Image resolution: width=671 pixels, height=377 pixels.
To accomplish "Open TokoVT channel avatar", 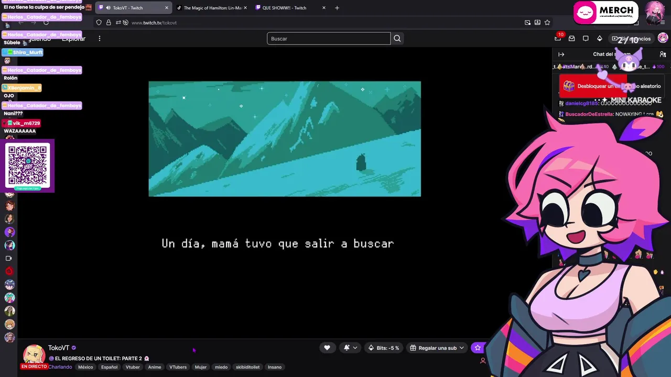I will 34,355.
